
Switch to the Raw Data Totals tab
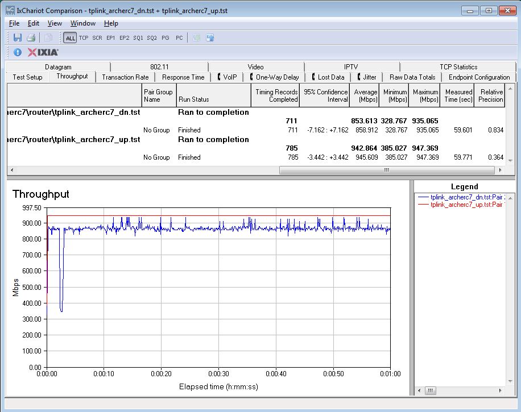point(412,77)
